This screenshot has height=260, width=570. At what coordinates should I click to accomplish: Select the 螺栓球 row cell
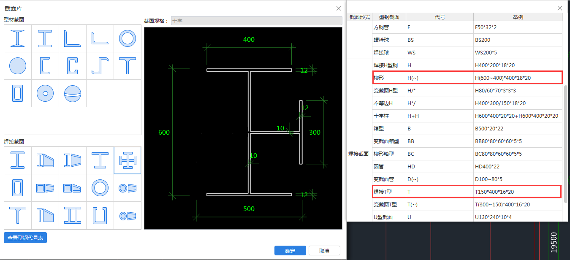389,40
